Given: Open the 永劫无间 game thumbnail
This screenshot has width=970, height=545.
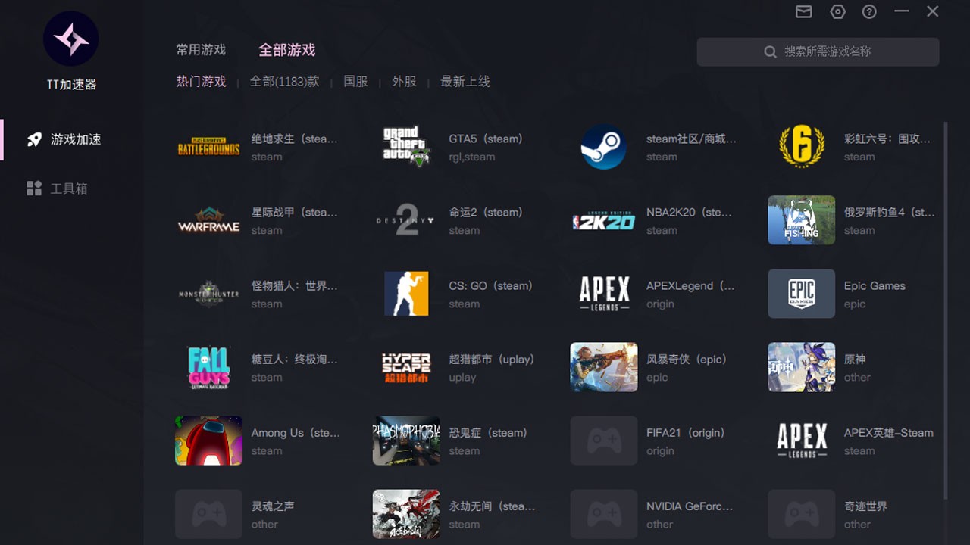Looking at the screenshot, I should point(406,514).
